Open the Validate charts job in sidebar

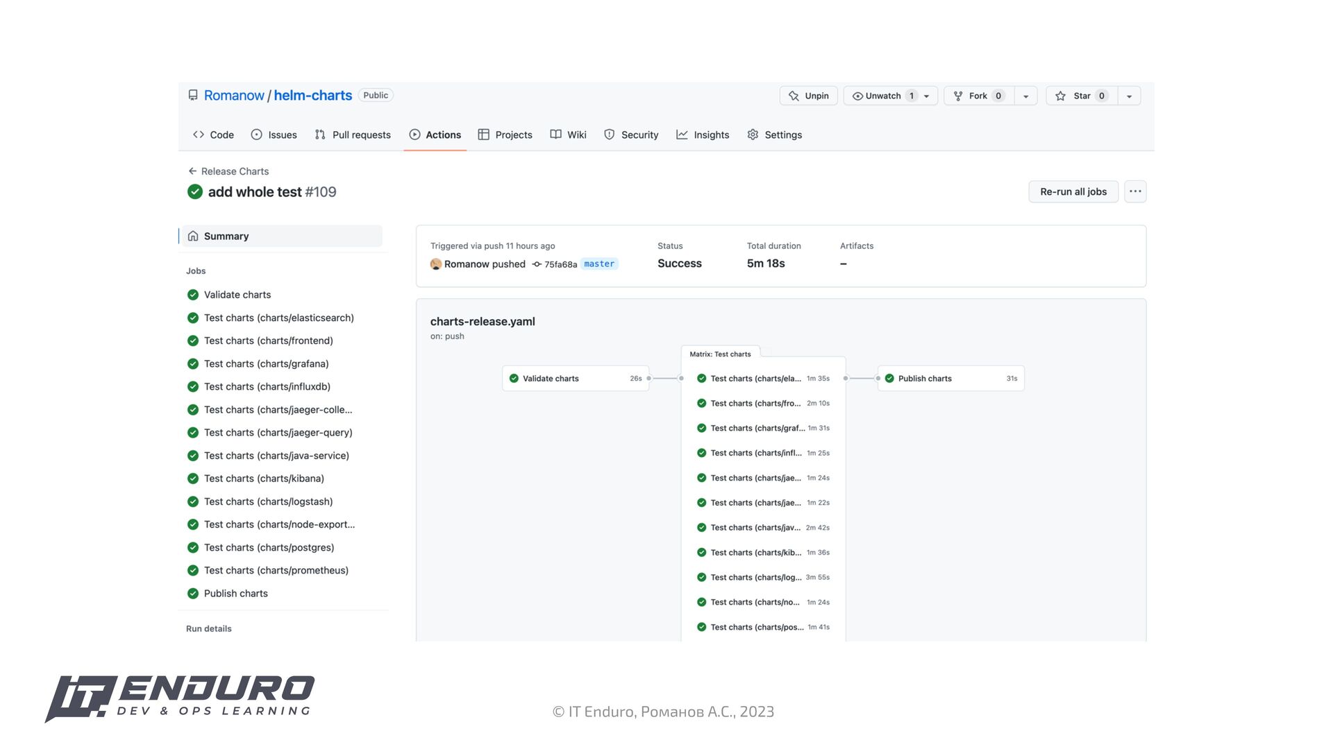click(237, 295)
